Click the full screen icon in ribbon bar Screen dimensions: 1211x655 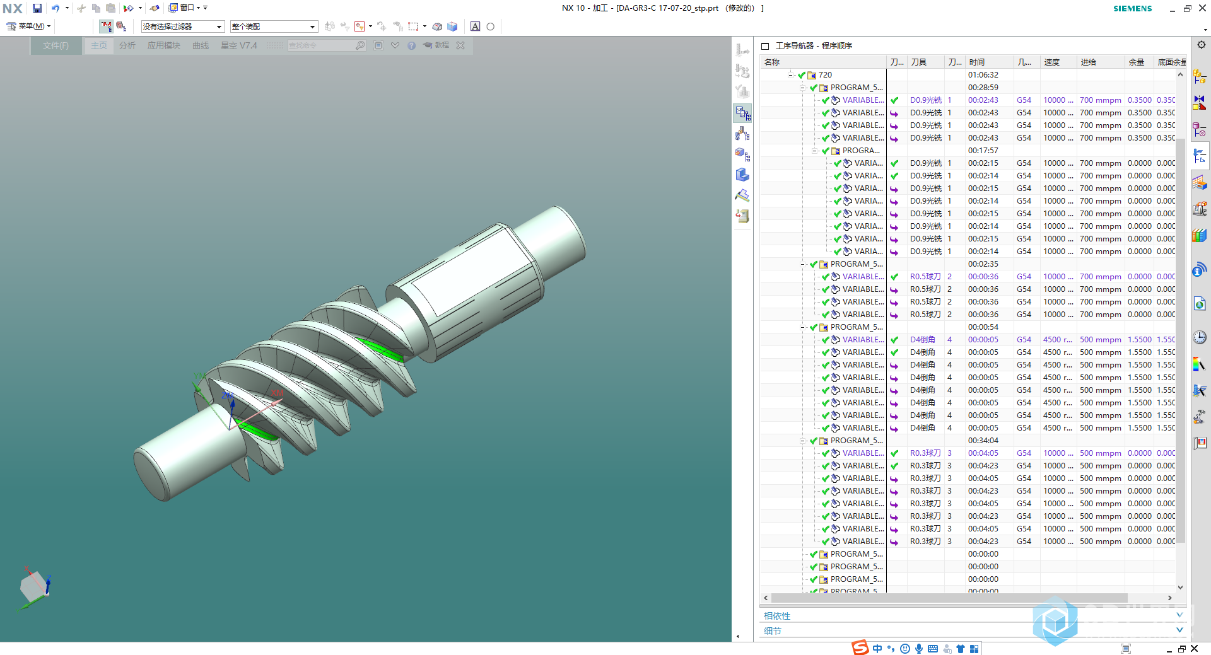coord(378,45)
